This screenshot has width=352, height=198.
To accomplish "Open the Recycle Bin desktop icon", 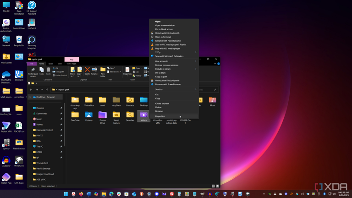I will 19,41.
